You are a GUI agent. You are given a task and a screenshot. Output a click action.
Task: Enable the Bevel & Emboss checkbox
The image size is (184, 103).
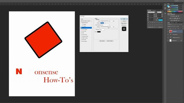point(81,23)
